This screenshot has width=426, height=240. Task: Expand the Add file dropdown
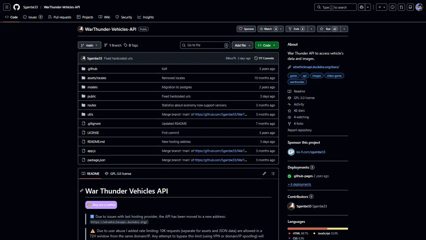(x=242, y=45)
